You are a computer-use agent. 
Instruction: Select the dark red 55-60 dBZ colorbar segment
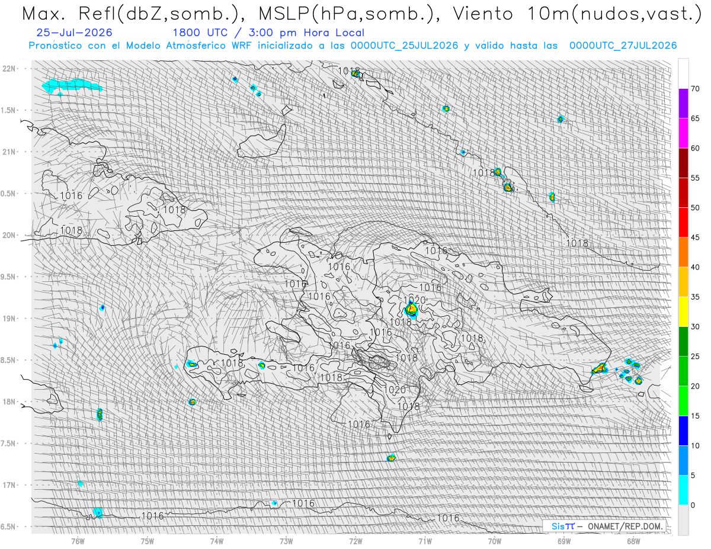(x=683, y=163)
